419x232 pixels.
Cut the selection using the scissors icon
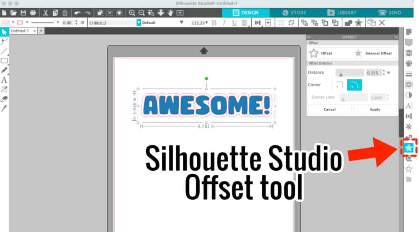point(45,13)
